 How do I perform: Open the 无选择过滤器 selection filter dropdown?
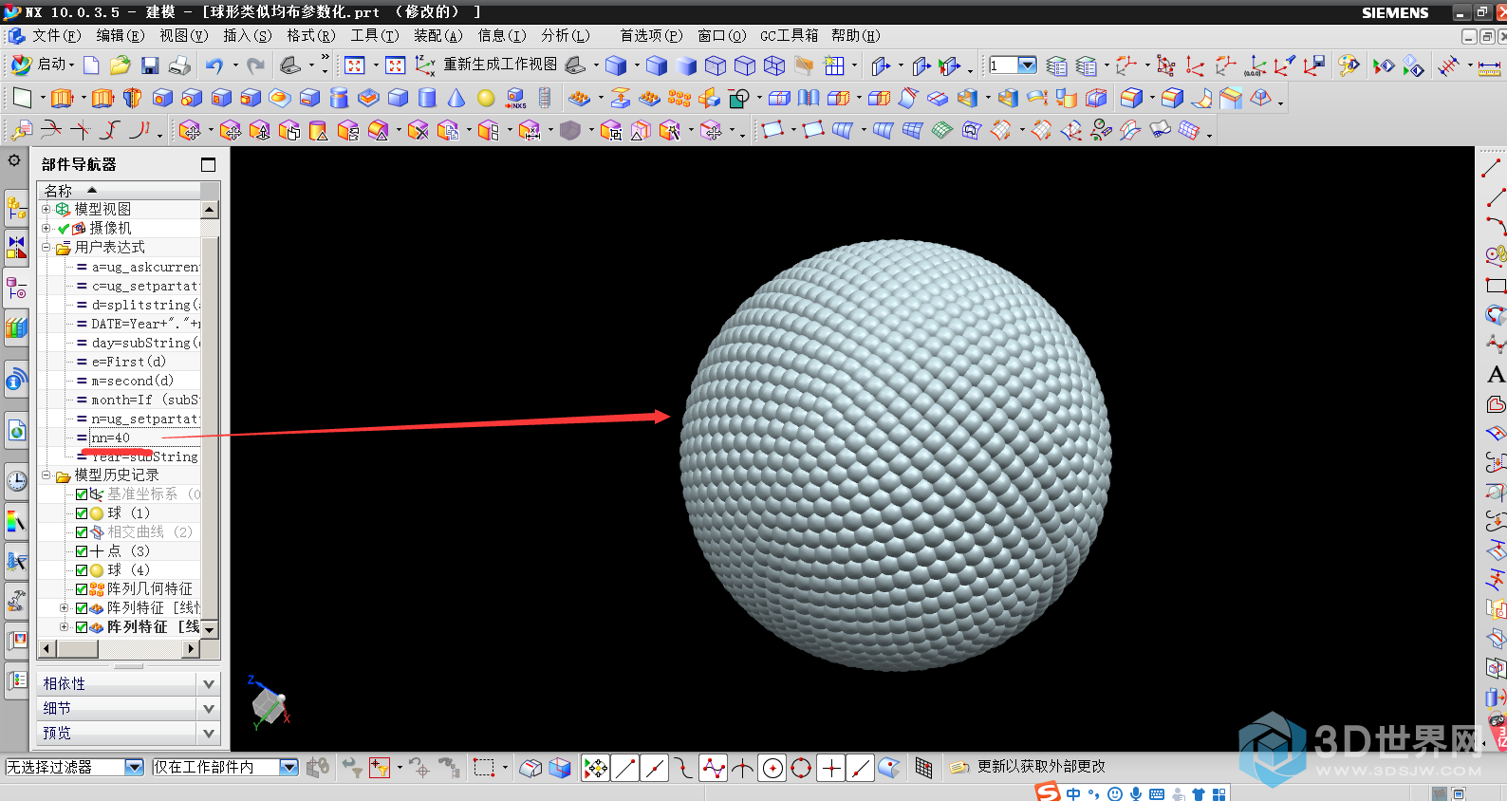click(x=134, y=767)
